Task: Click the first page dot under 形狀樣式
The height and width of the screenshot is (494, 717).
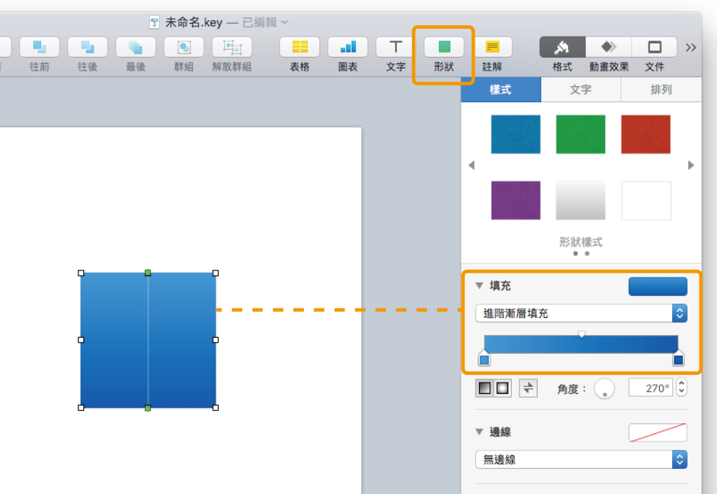Action: tap(576, 254)
